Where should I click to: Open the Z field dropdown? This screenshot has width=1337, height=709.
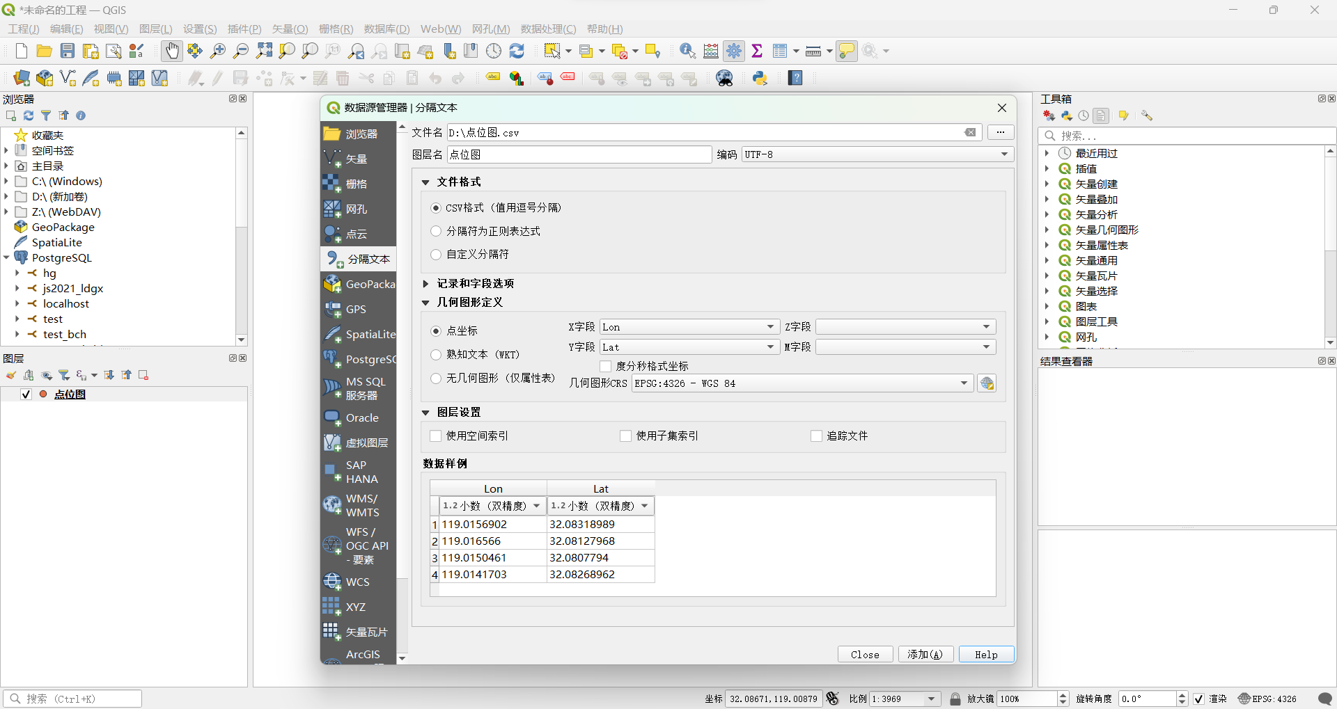coord(906,327)
